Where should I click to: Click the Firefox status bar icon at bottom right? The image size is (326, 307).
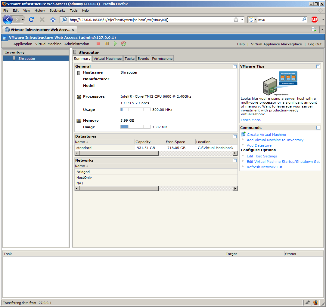(x=315, y=302)
